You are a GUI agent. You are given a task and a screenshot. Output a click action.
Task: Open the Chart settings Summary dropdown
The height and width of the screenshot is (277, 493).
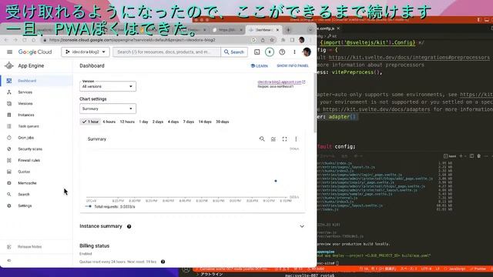[x=108, y=108]
